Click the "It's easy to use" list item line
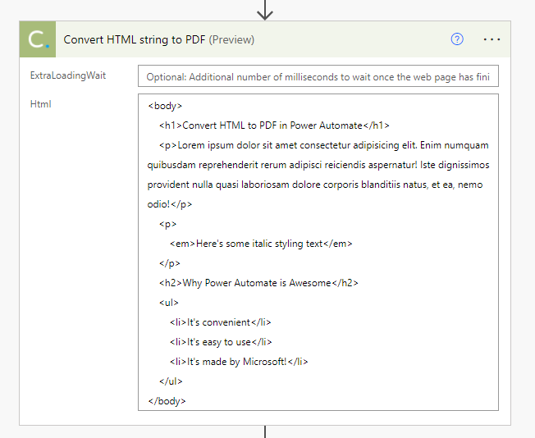 [x=220, y=342]
